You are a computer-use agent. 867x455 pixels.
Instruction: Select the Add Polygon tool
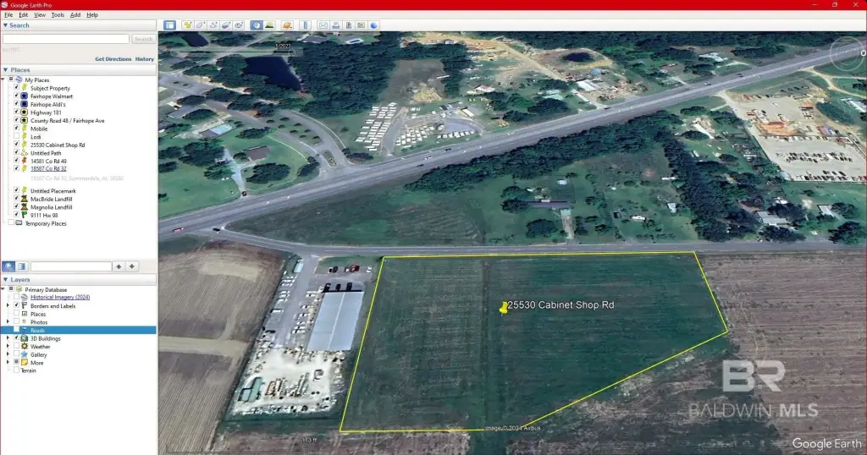coord(200,25)
